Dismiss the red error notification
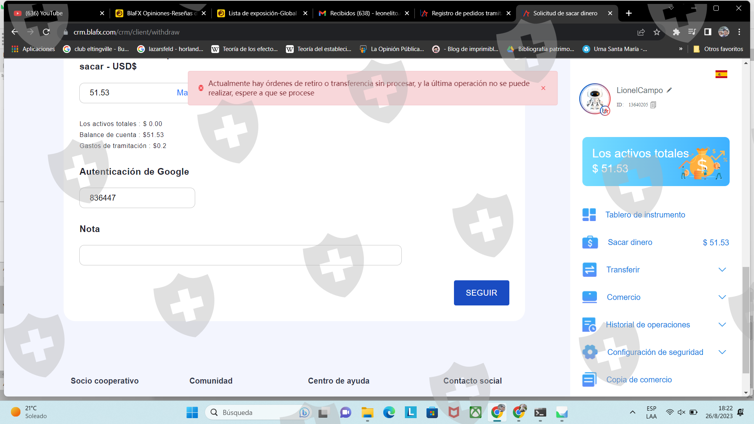This screenshot has width=754, height=424. pos(543,88)
